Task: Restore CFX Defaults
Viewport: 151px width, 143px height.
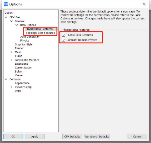Action: [72, 137]
